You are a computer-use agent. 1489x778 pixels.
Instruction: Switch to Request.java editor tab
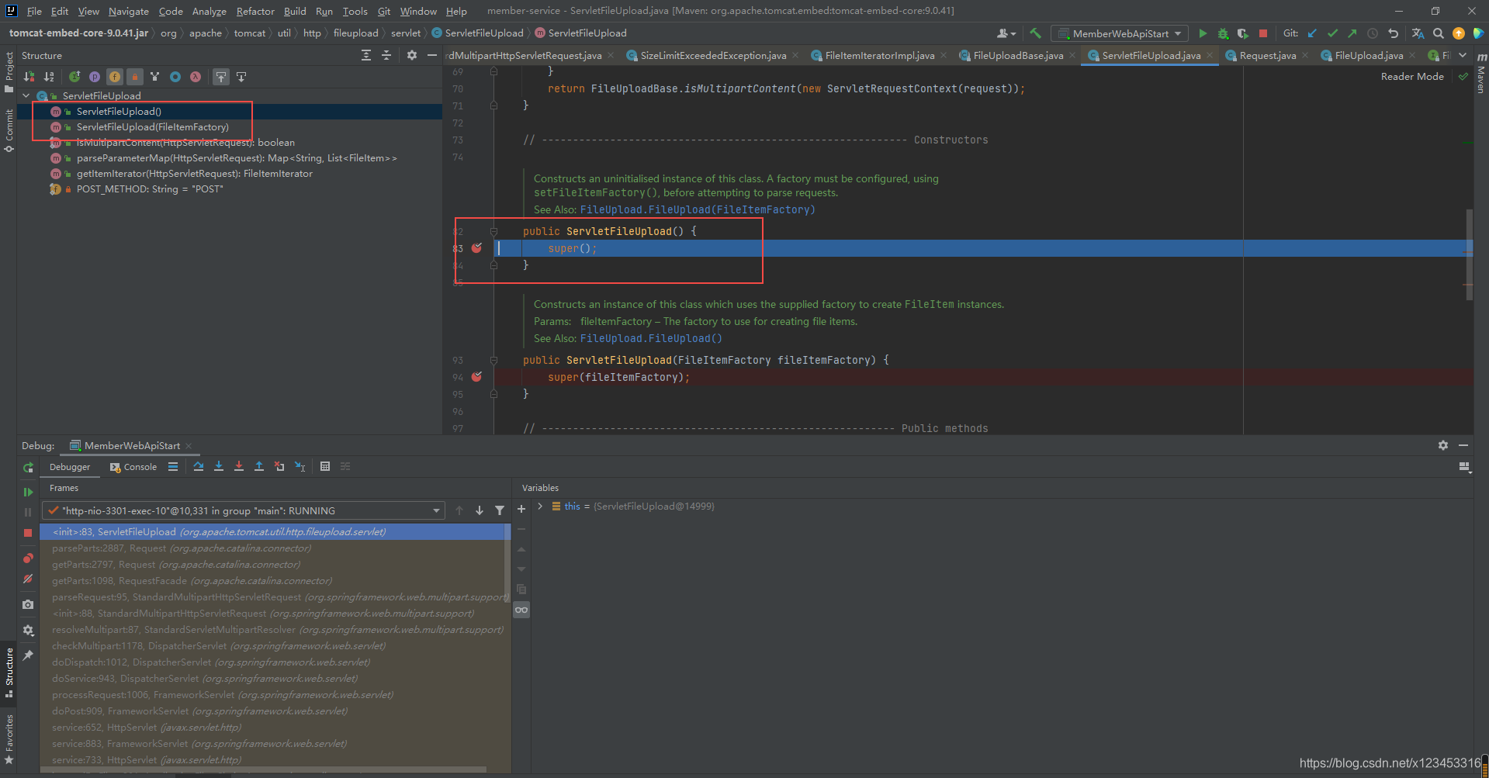coord(1267,55)
